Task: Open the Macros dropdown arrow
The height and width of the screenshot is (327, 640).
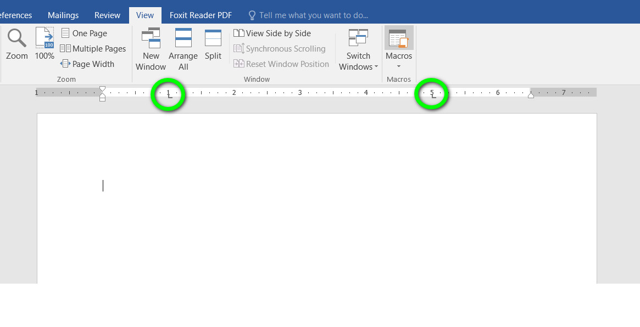Action: 399,66
